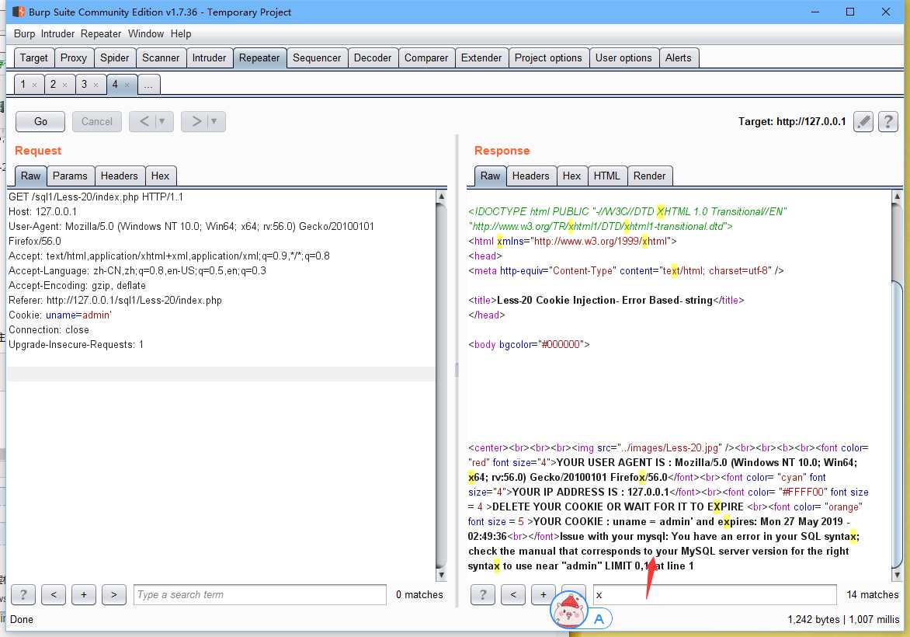The width and height of the screenshot is (910, 637).
Task: Open the Help menu
Action: tap(180, 33)
